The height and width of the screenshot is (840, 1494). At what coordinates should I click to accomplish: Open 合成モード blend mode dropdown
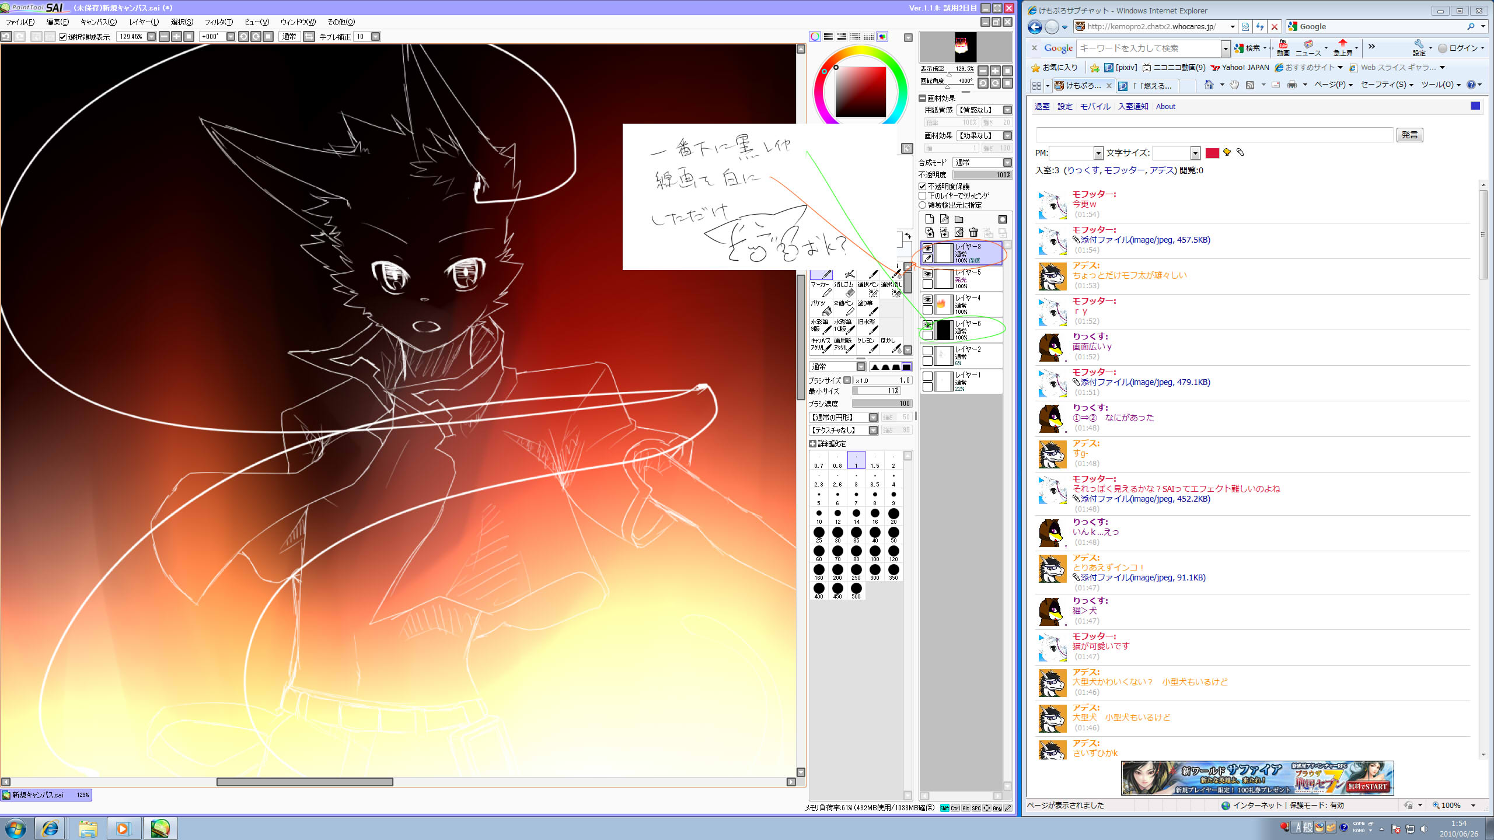[1007, 163]
